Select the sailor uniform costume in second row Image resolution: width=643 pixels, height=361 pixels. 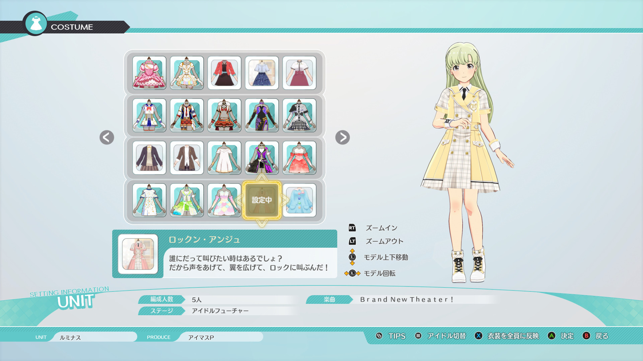pyautogui.click(x=148, y=115)
